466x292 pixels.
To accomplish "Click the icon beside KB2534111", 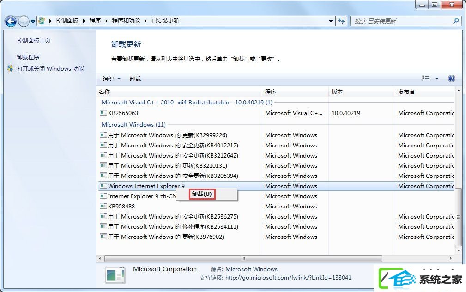I will (x=103, y=226).
